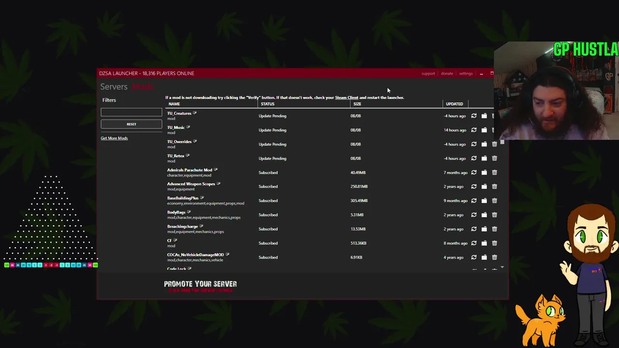Click the Steam Client link

tap(346, 98)
